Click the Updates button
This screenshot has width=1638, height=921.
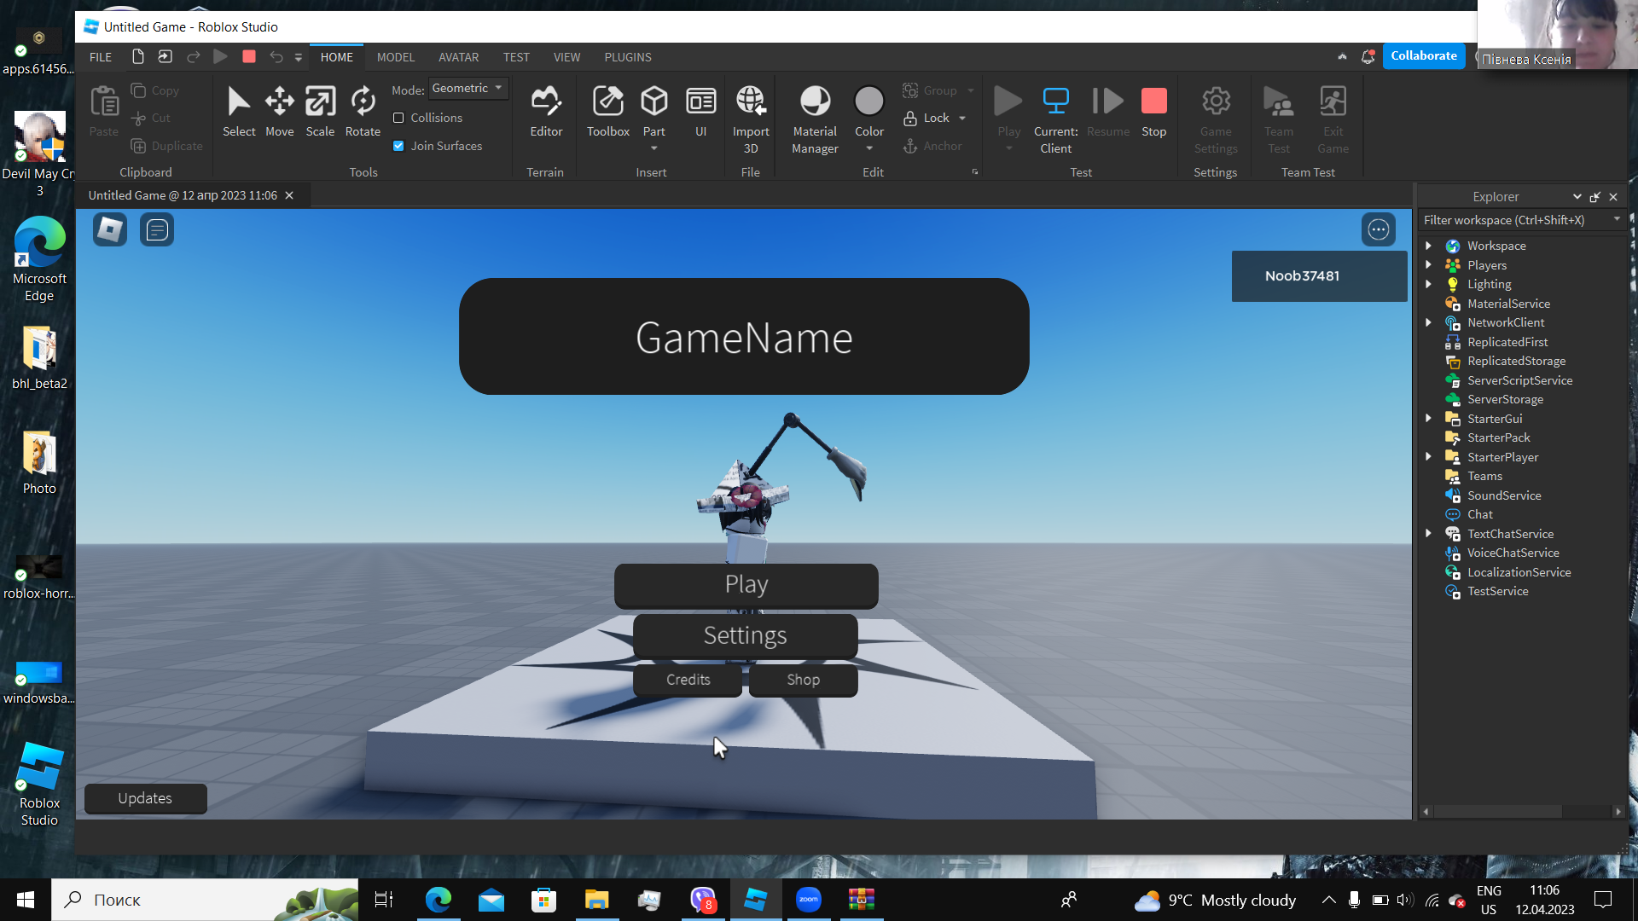pos(145,798)
